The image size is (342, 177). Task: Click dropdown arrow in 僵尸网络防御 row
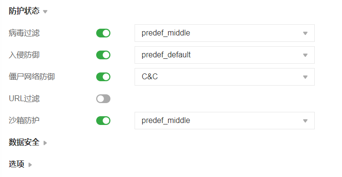305,77
